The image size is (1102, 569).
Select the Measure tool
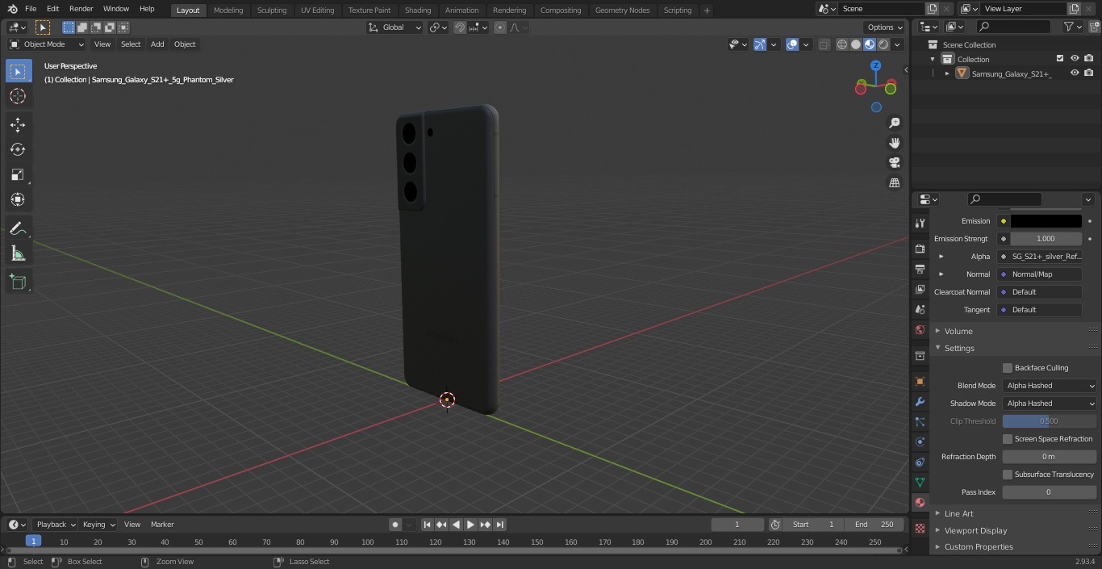tap(18, 254)
